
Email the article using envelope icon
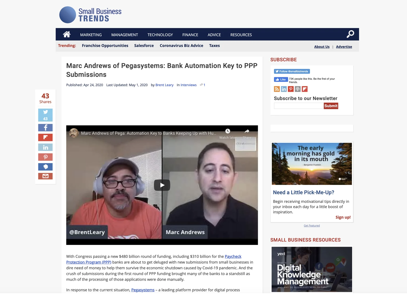[45, 176]
